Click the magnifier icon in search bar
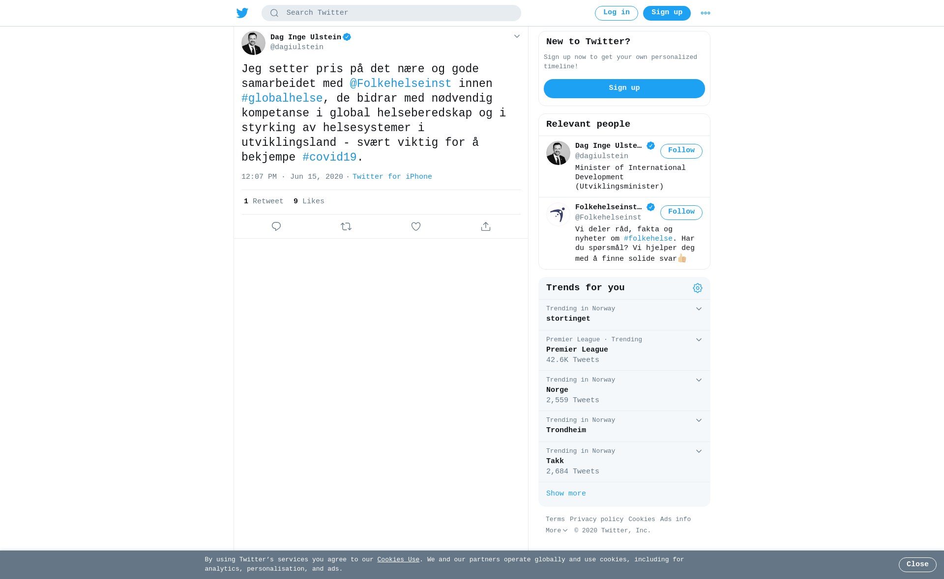The width and height of the screenshot is (944, 579). [274, 13]
